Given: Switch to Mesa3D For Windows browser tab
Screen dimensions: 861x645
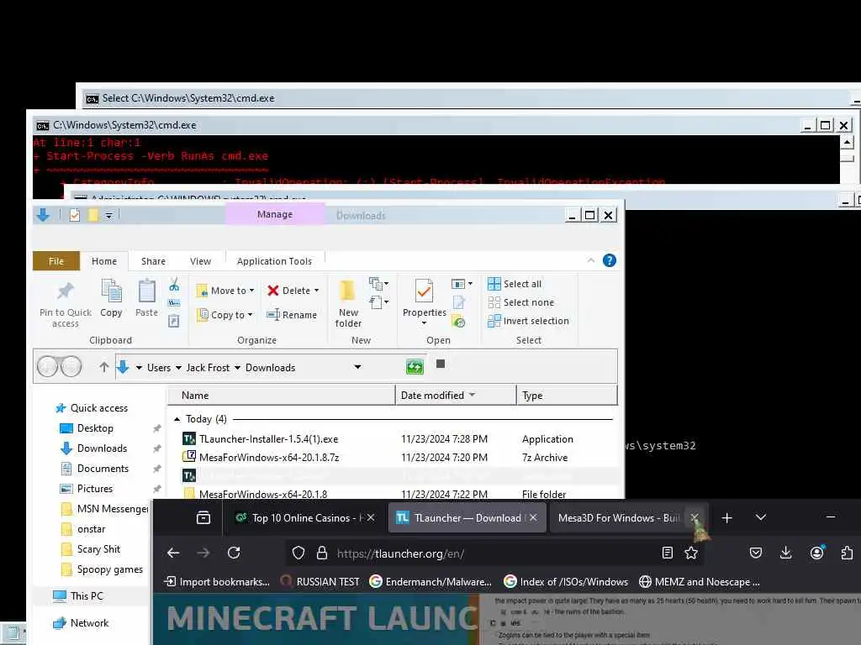Looking at the screenshot, I should point(619,517).
